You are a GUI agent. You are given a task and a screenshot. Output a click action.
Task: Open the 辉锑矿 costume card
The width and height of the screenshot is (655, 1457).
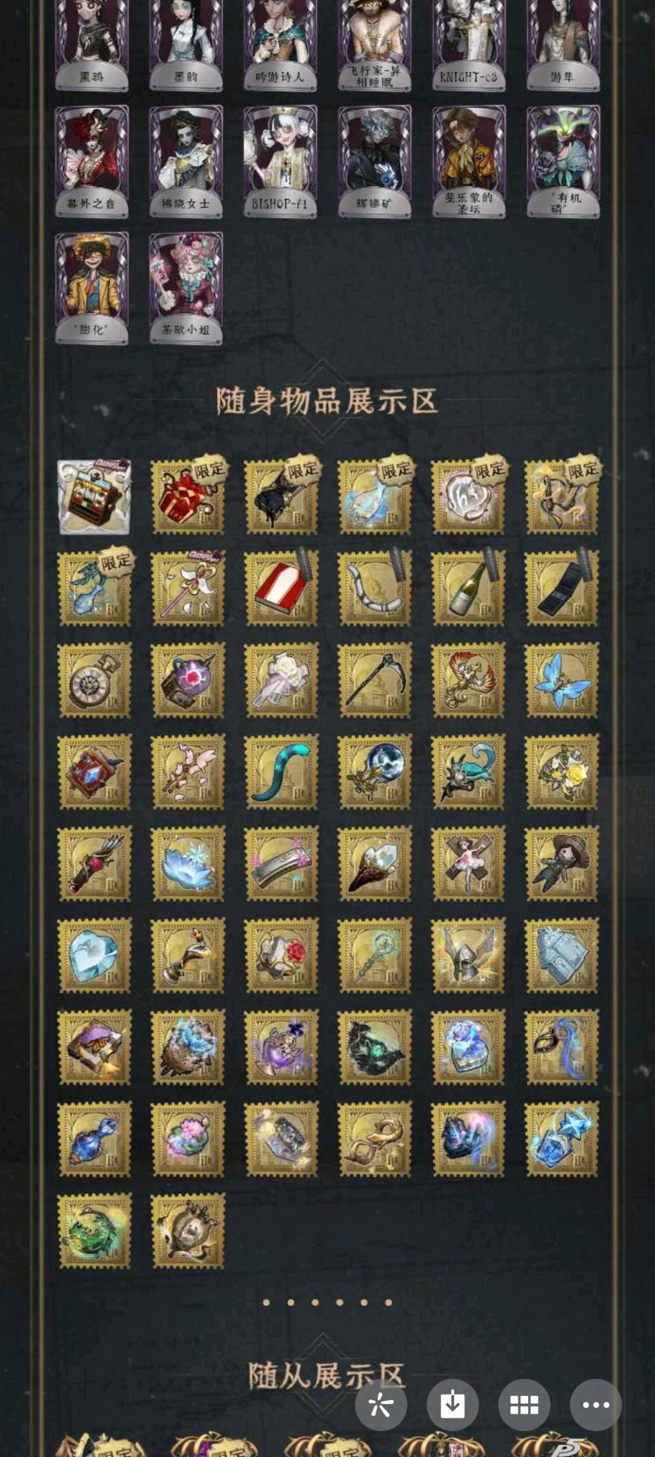coord(375,162)
